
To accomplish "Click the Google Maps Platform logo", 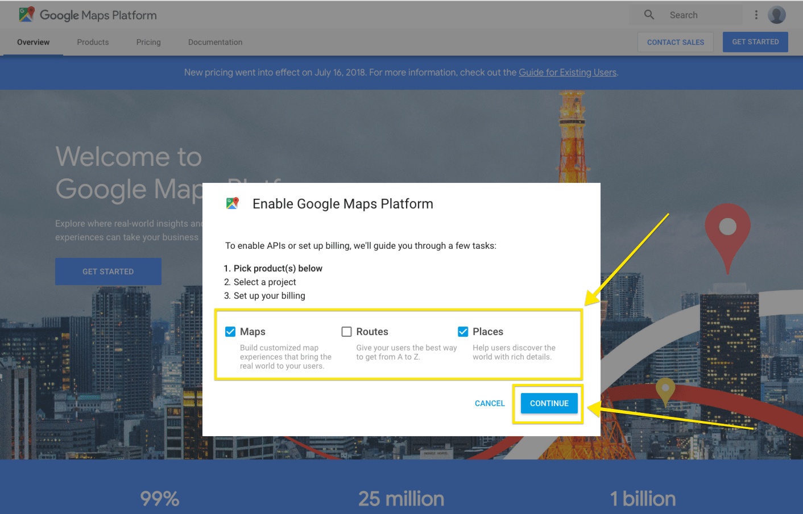I will (x=26, y=15).
